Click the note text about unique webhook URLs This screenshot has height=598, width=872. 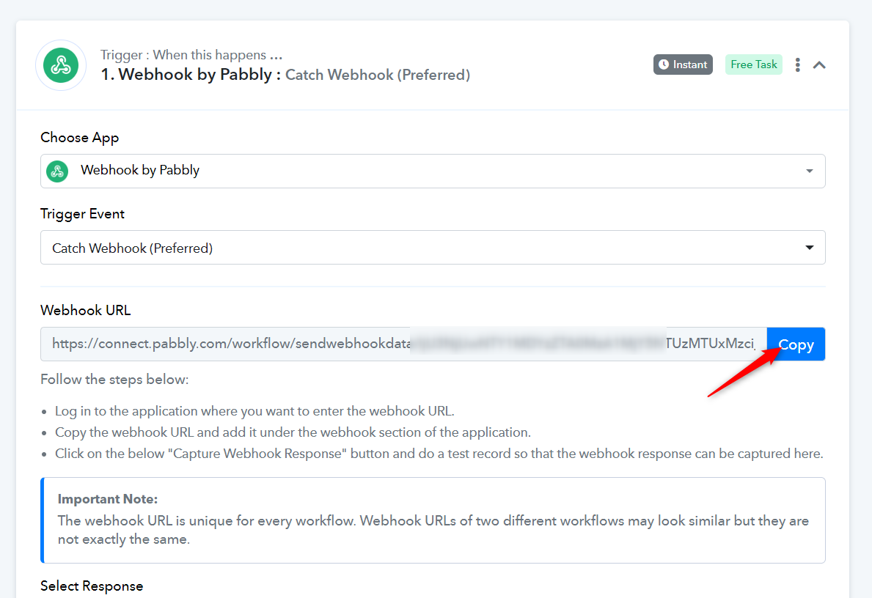point(433,530)
